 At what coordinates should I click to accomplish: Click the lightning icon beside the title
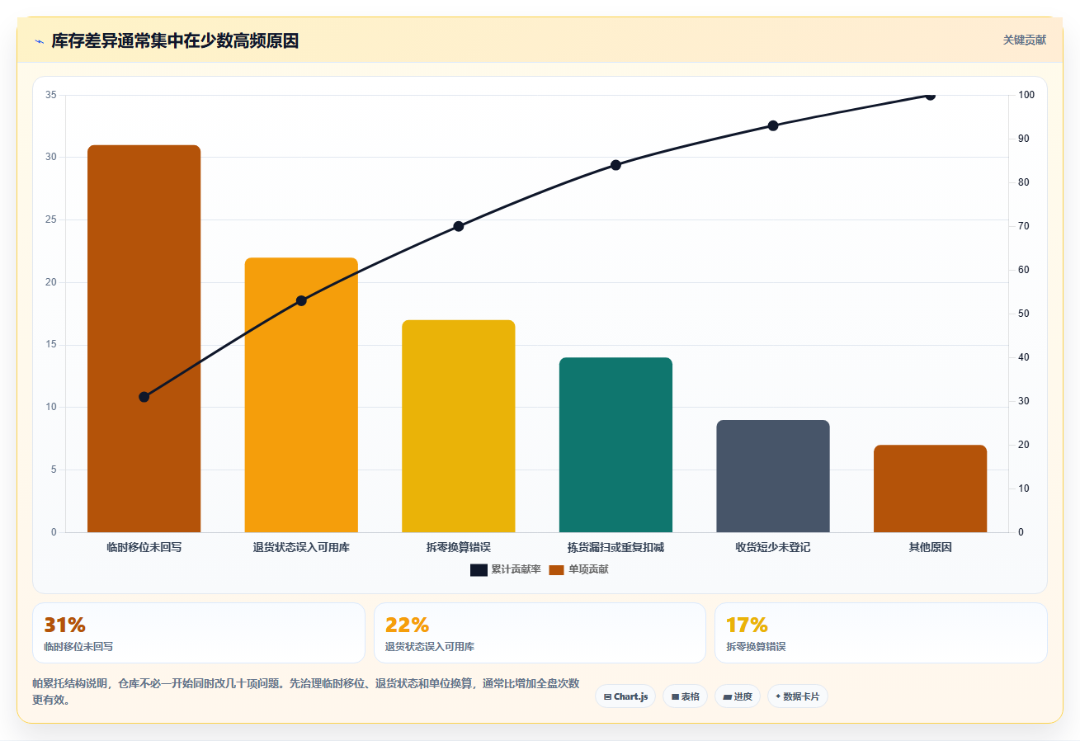coord(39,40)
